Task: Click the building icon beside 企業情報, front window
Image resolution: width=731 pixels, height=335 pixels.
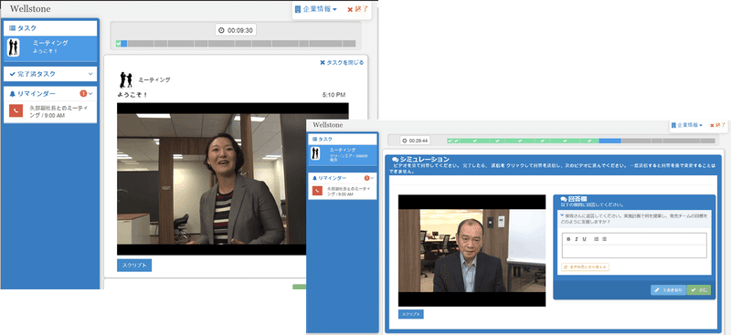Action: 673,125
